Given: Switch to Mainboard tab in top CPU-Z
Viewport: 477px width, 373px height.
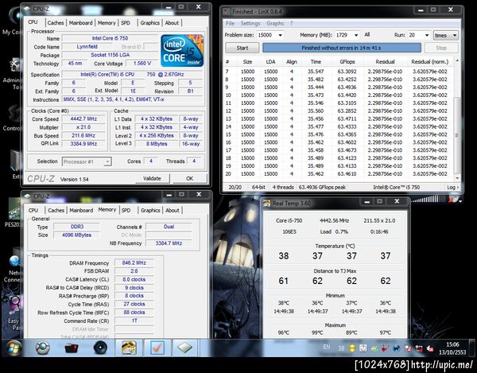Looking at the screenshot, I should [80, 23].
